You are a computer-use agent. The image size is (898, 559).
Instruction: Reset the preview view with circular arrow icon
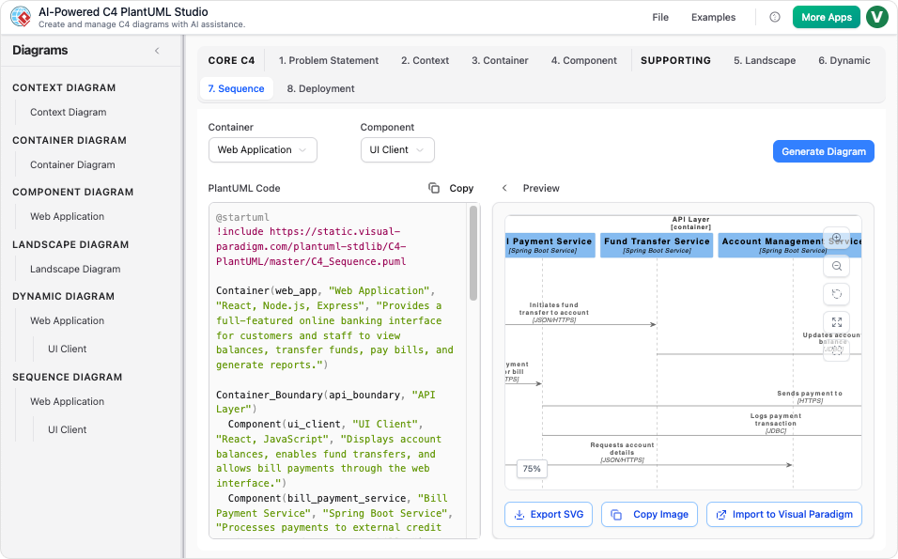pos(836,294)
